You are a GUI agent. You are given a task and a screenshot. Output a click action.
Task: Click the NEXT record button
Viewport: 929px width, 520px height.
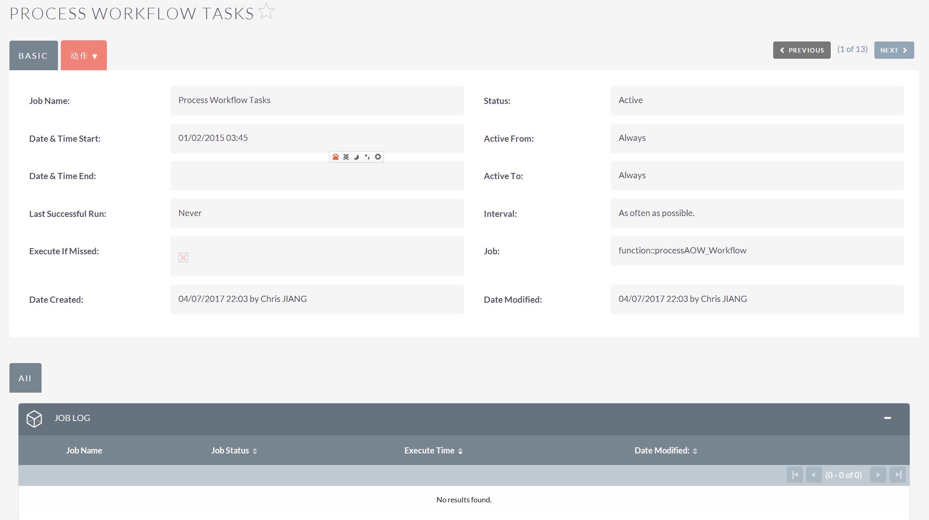click(894, 50)
